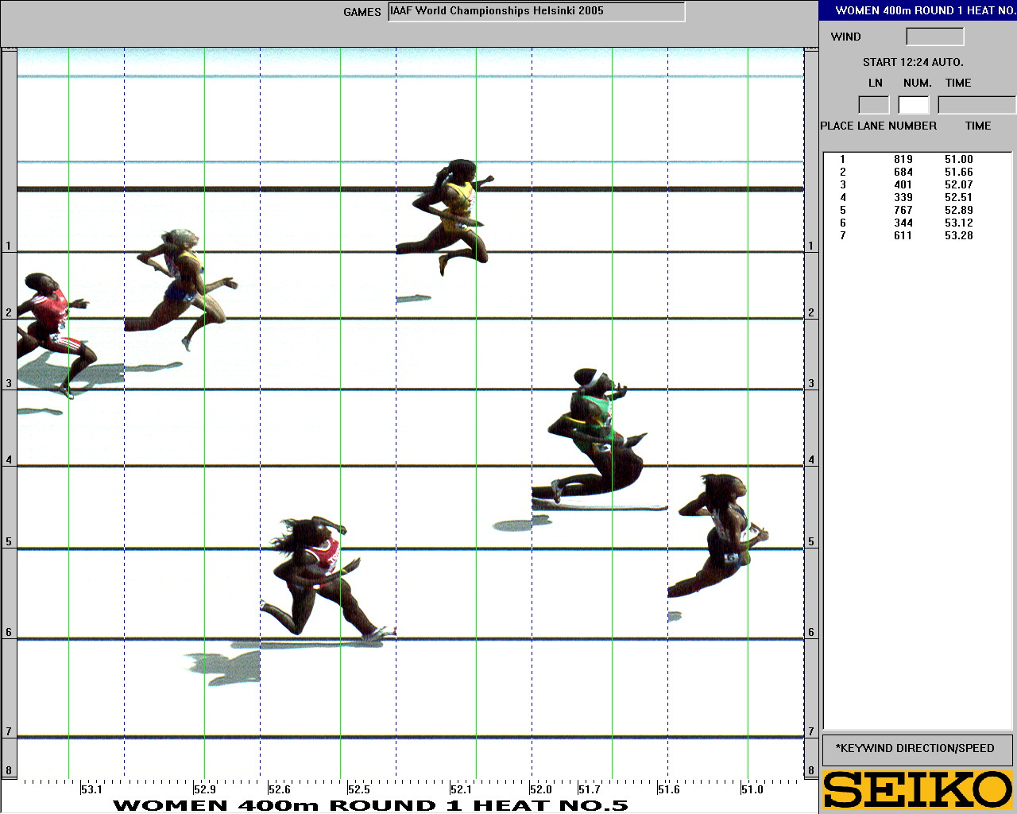The width and height of the screenshot is (1017, 814).
Task: Click the 52.0 time scale label
Action: pos(540,789)
